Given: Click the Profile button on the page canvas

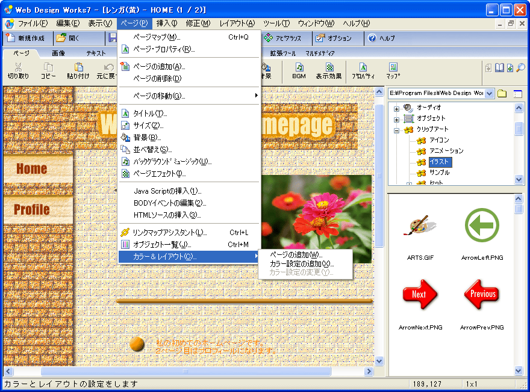Looking at the screenshot, I should coord(38,209).
